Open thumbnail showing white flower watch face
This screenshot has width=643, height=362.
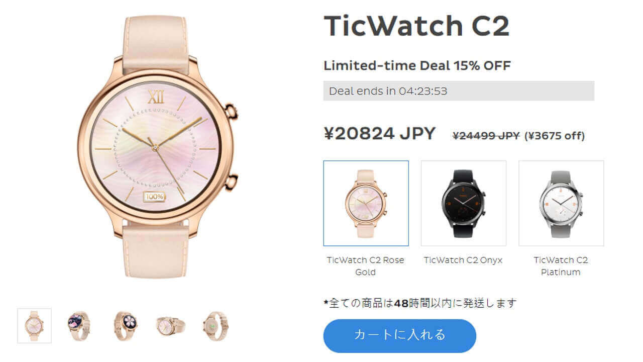[x=125, y=326]
